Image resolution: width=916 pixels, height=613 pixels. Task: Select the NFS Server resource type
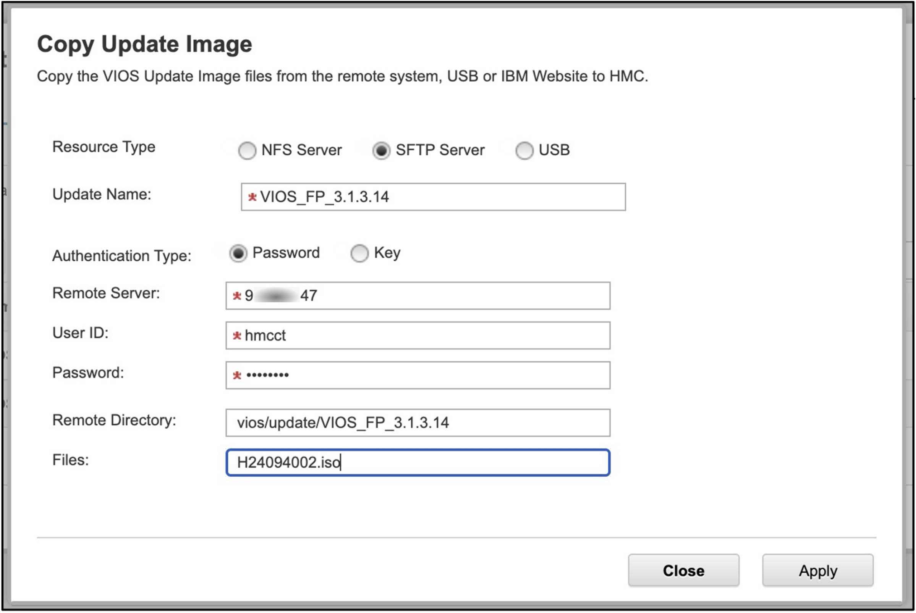[247, 150]
